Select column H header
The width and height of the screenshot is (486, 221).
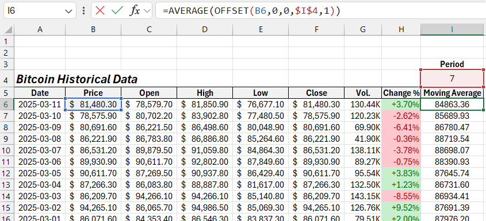tap(401, 29)
